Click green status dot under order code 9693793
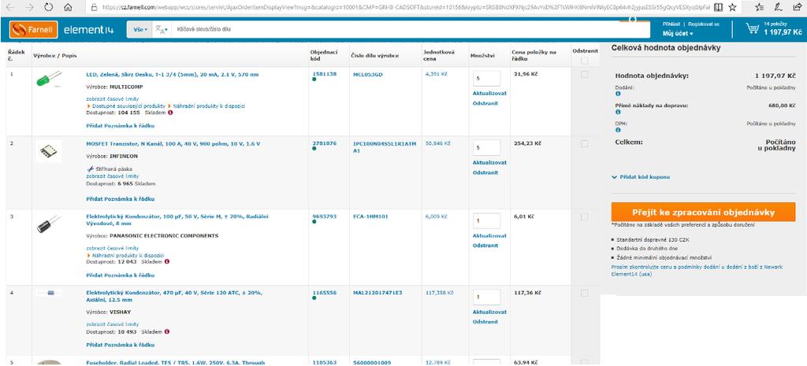The width and height of the screenshot is (807, 366). [314, 222]
